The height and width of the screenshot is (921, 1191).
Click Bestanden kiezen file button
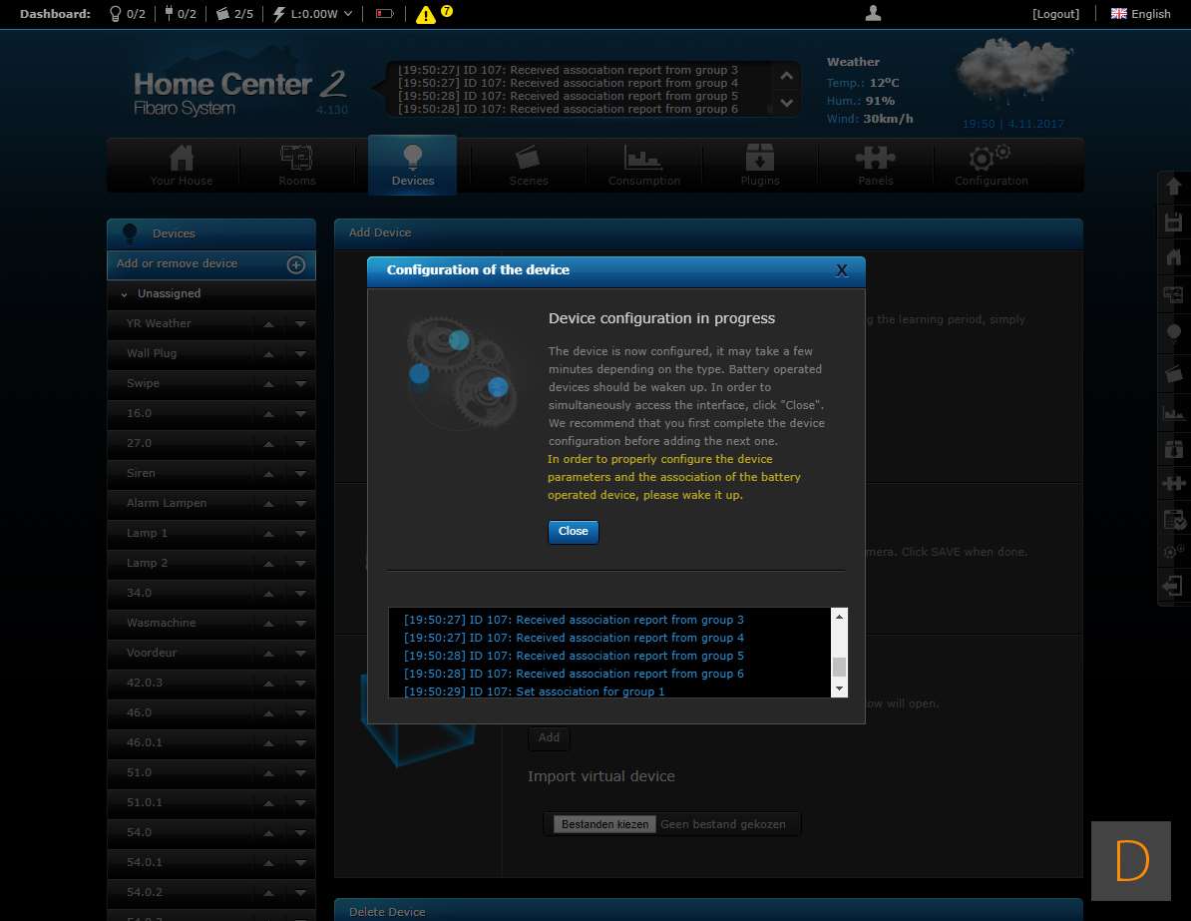coord(604,824)
